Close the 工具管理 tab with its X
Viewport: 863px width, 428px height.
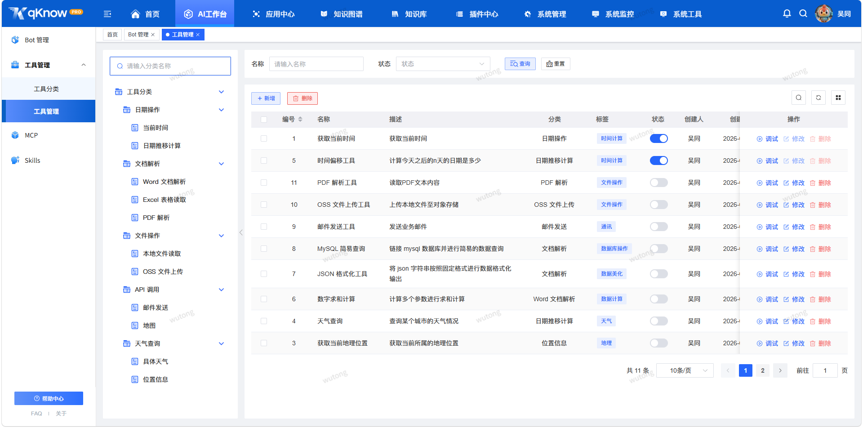point(198,35)
